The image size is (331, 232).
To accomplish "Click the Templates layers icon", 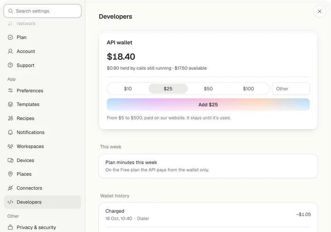I will point(10,104).
